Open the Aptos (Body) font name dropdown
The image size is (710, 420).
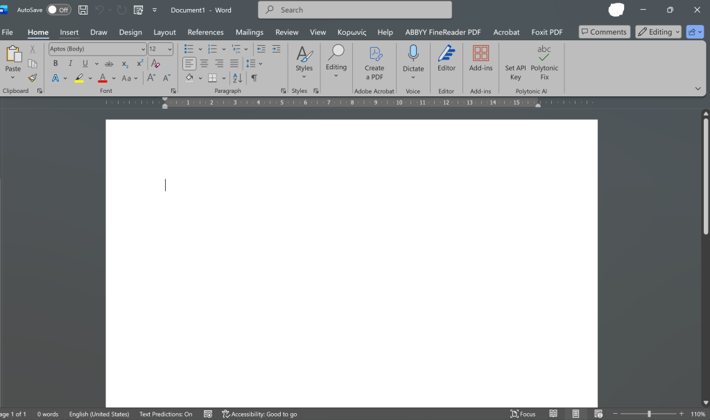pyautogui.click(x=97, y=49)
